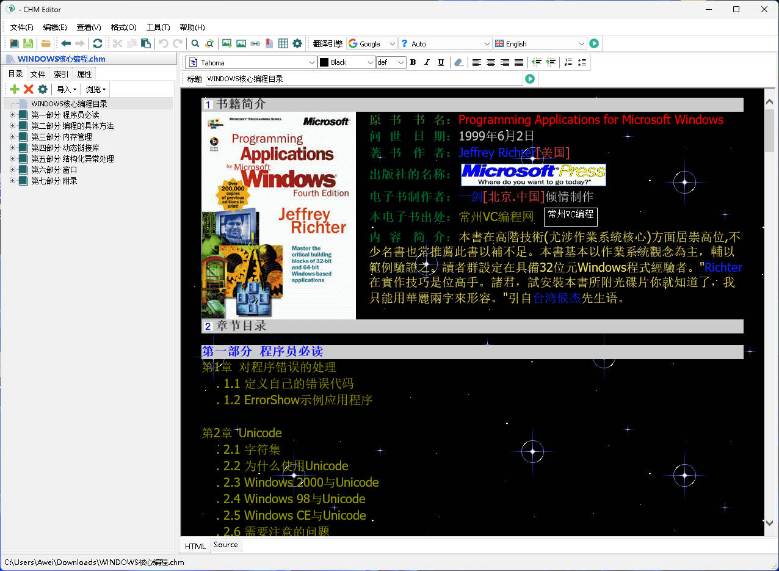Go back with the left arrow icon
The image size is (779, 571).
[x=66, y=43]
